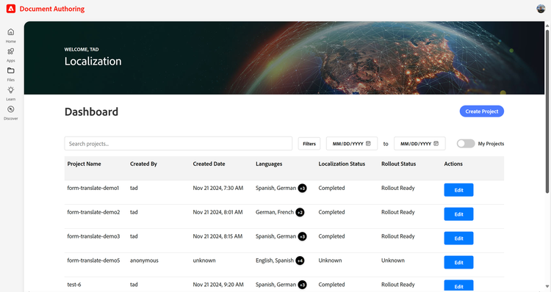
Task: Open the Home icon in sidebar
Action: coord(11,32)
